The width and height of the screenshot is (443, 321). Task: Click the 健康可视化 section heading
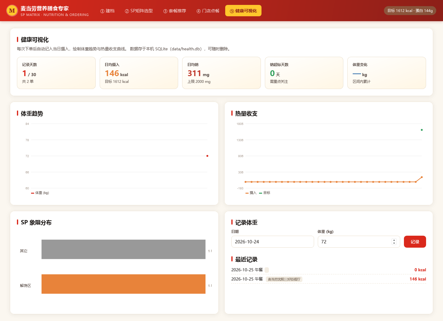pyautogui.click(x=35, y=40)
